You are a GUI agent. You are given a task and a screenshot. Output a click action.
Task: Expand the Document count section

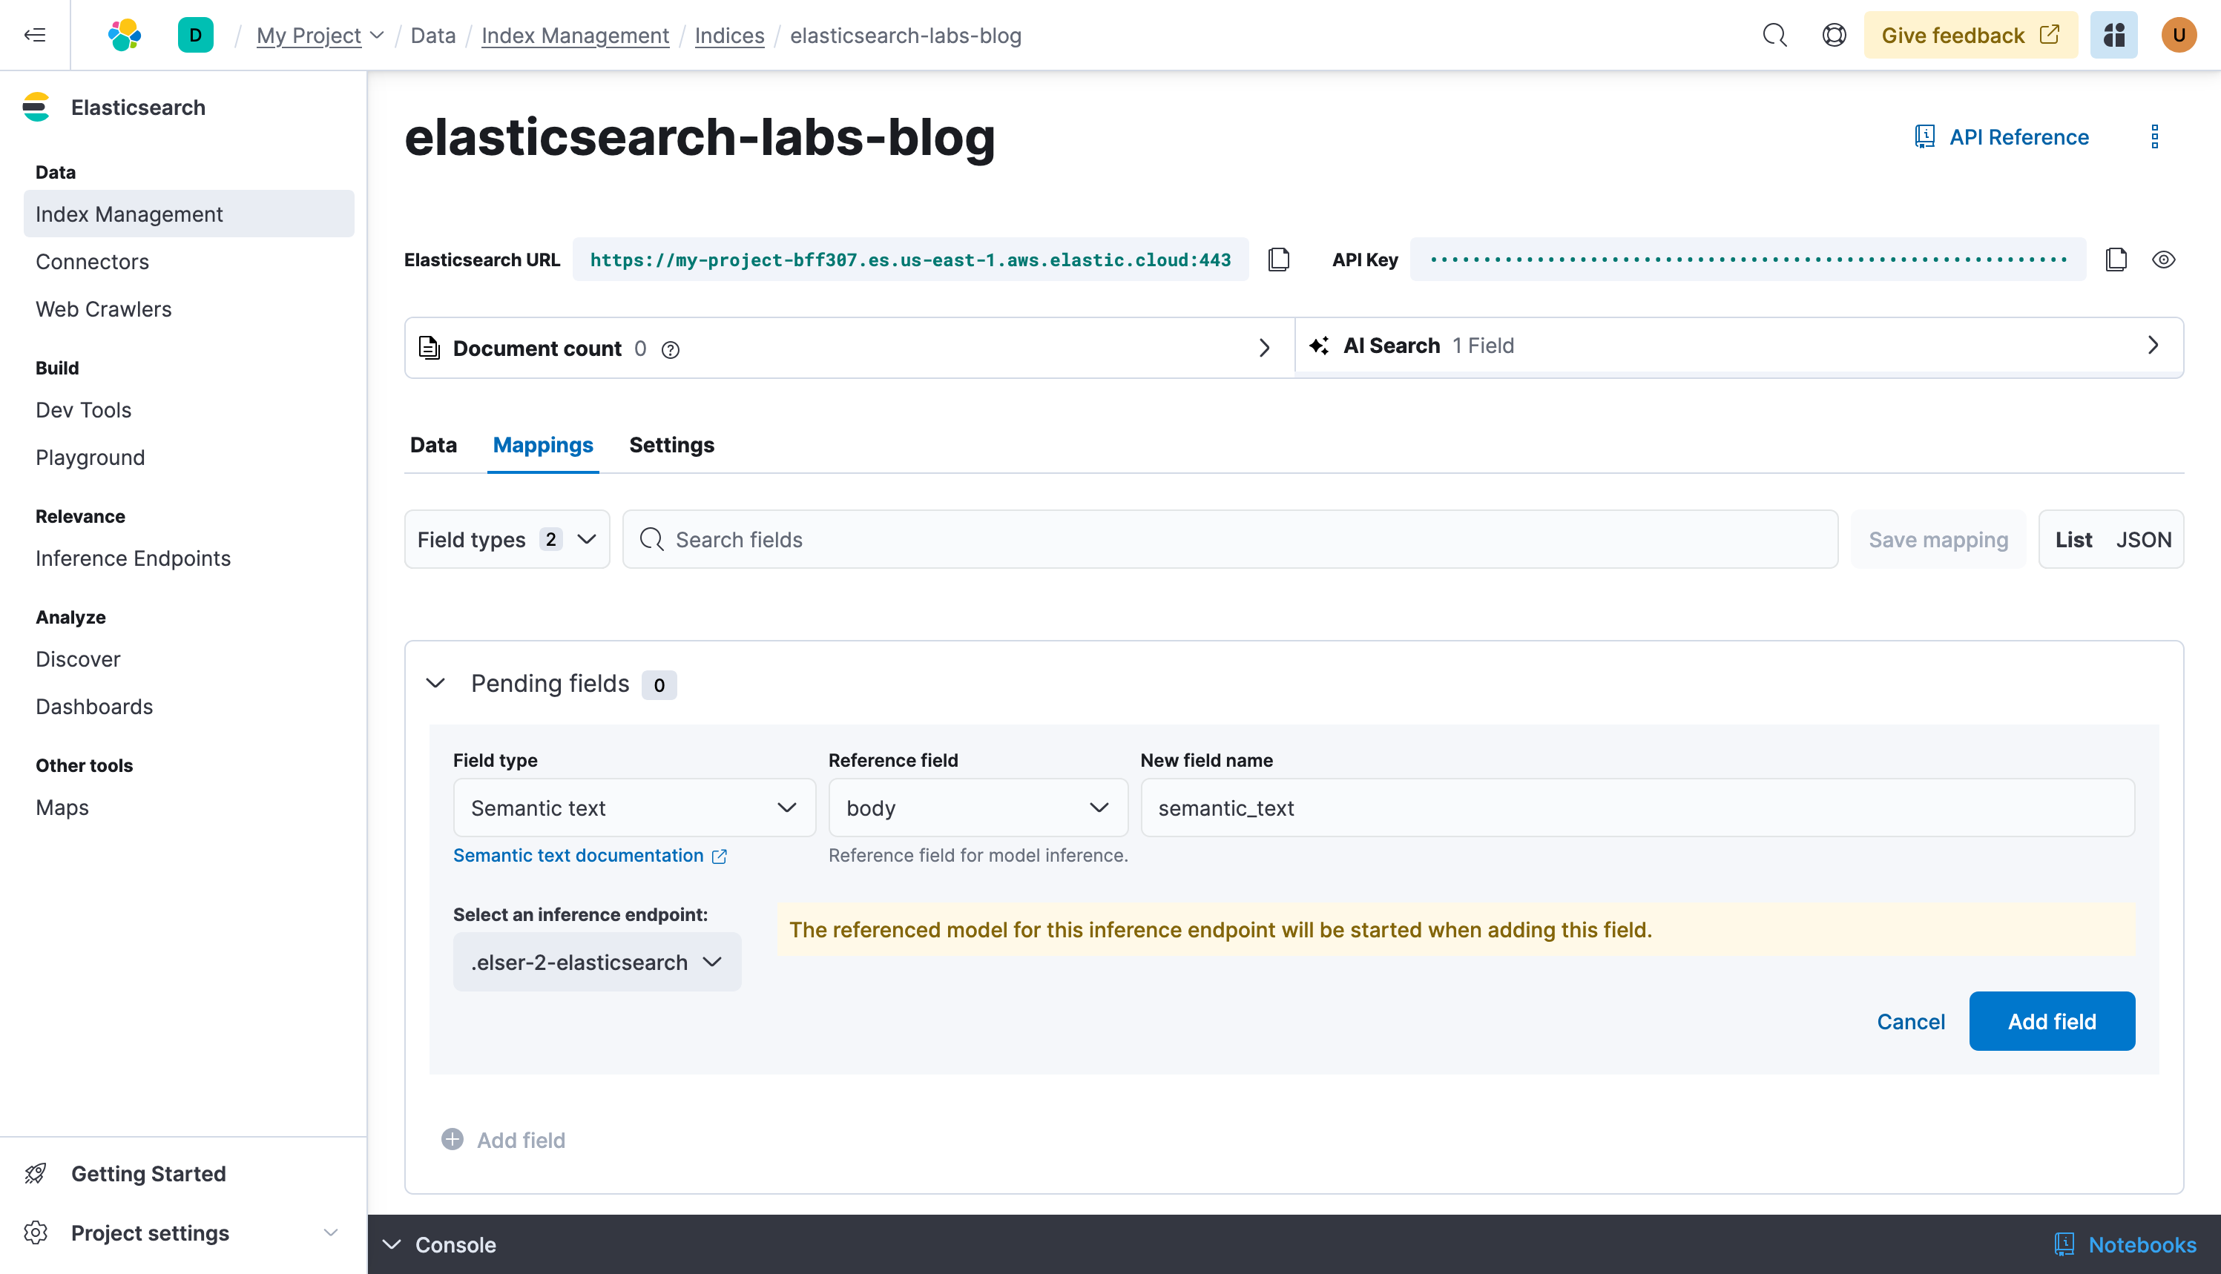tap(1263, 346)
